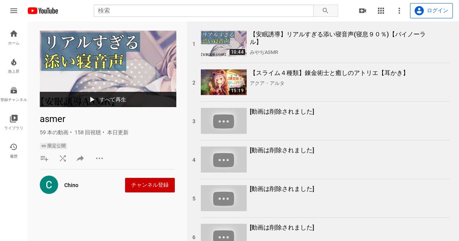The height and width of the screenshot is (241, 459).
Task: Click deleted video placeholder in row 3
Action: coord(224,121)
